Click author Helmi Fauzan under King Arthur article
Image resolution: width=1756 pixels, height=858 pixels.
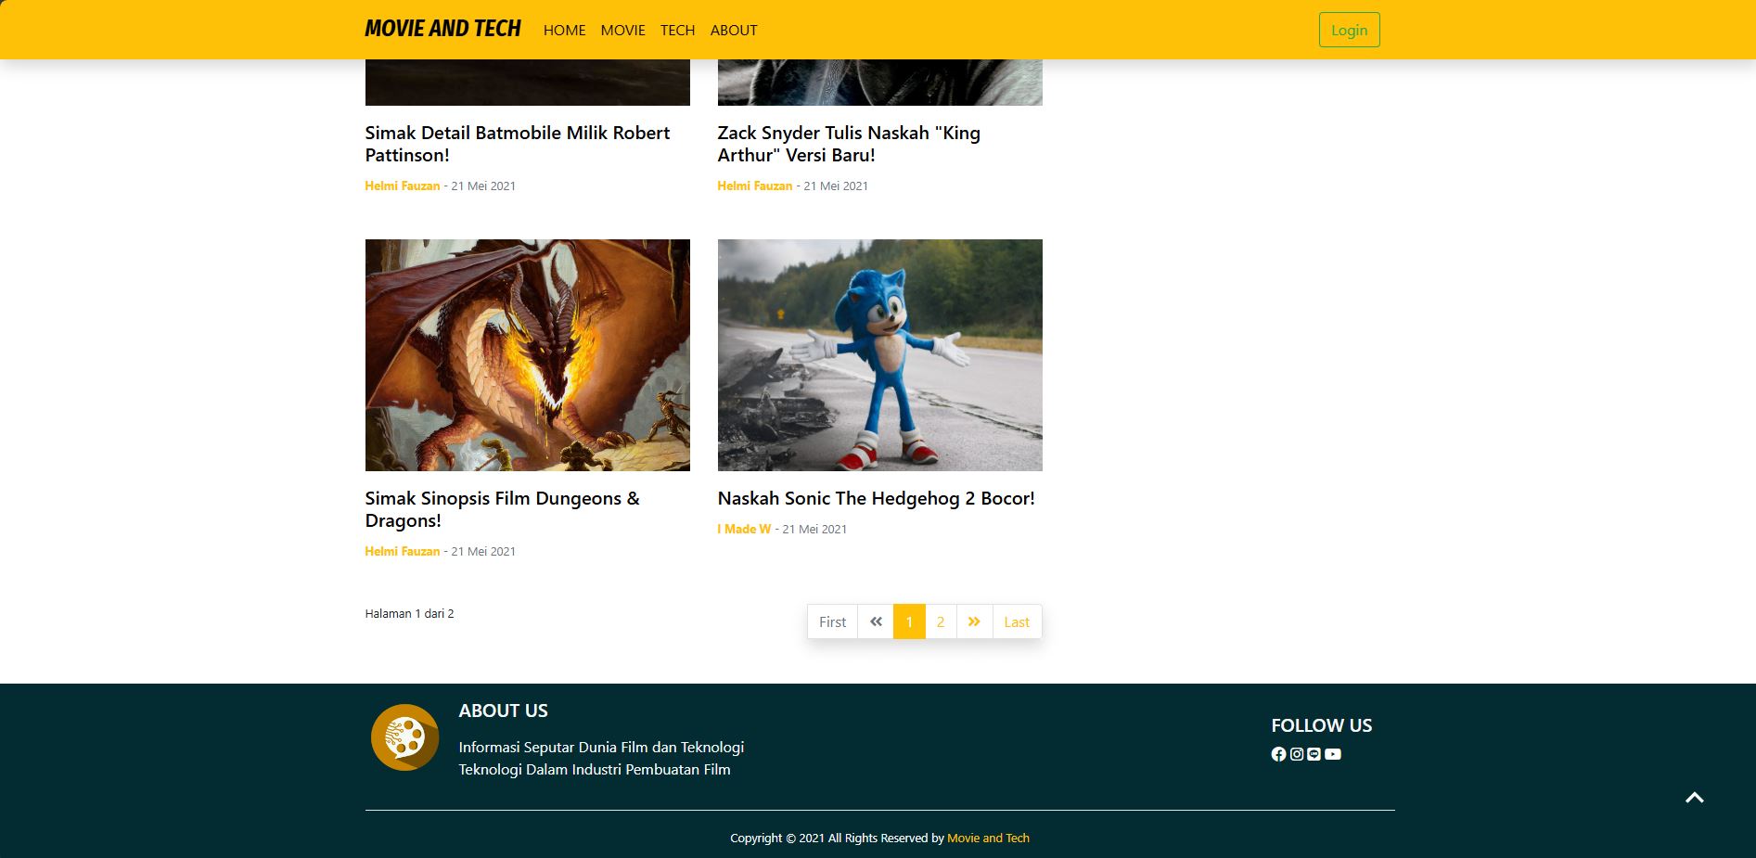click(754, 186)
